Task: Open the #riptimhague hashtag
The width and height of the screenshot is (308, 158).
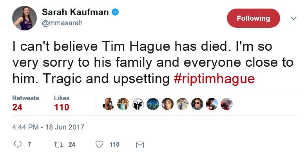Action: pos(214,78)
